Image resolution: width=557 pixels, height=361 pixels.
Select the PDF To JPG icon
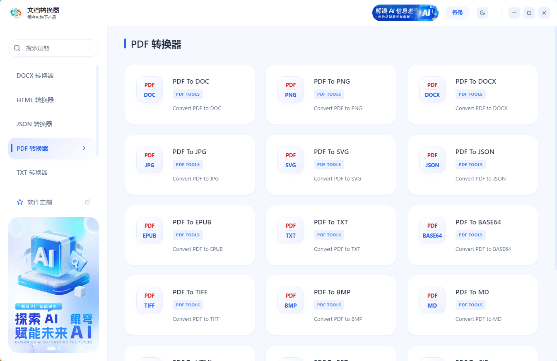(149, 159)
